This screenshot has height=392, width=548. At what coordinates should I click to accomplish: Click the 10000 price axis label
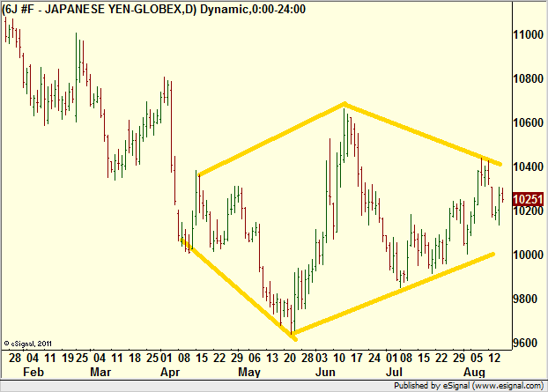click(528, 255)
